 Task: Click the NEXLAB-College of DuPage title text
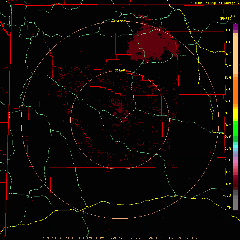213,3
